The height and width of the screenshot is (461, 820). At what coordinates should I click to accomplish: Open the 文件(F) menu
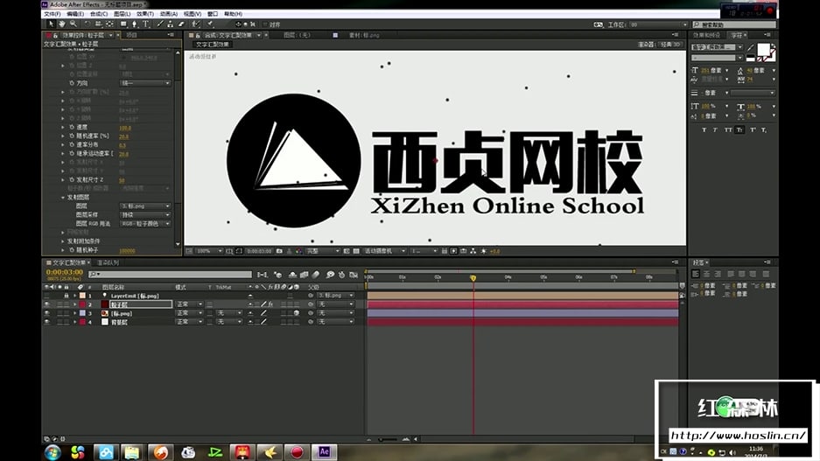[x=53, y=14]
